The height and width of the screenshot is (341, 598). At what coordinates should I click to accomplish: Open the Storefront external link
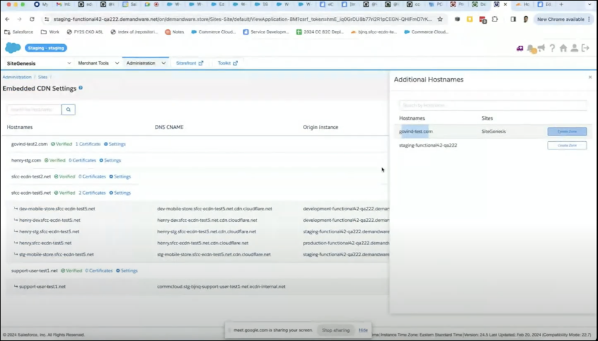pyautogui.click(x=190, y=63)
